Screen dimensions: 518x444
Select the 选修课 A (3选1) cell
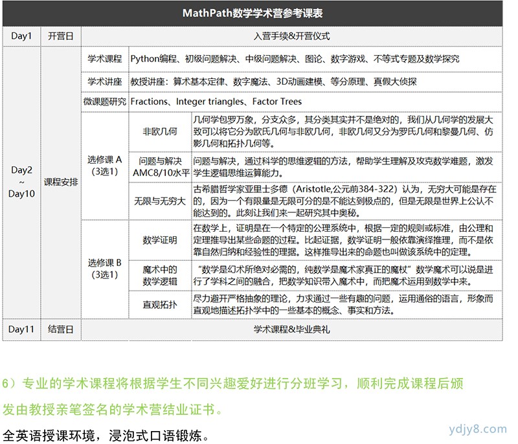pos(105,166)
